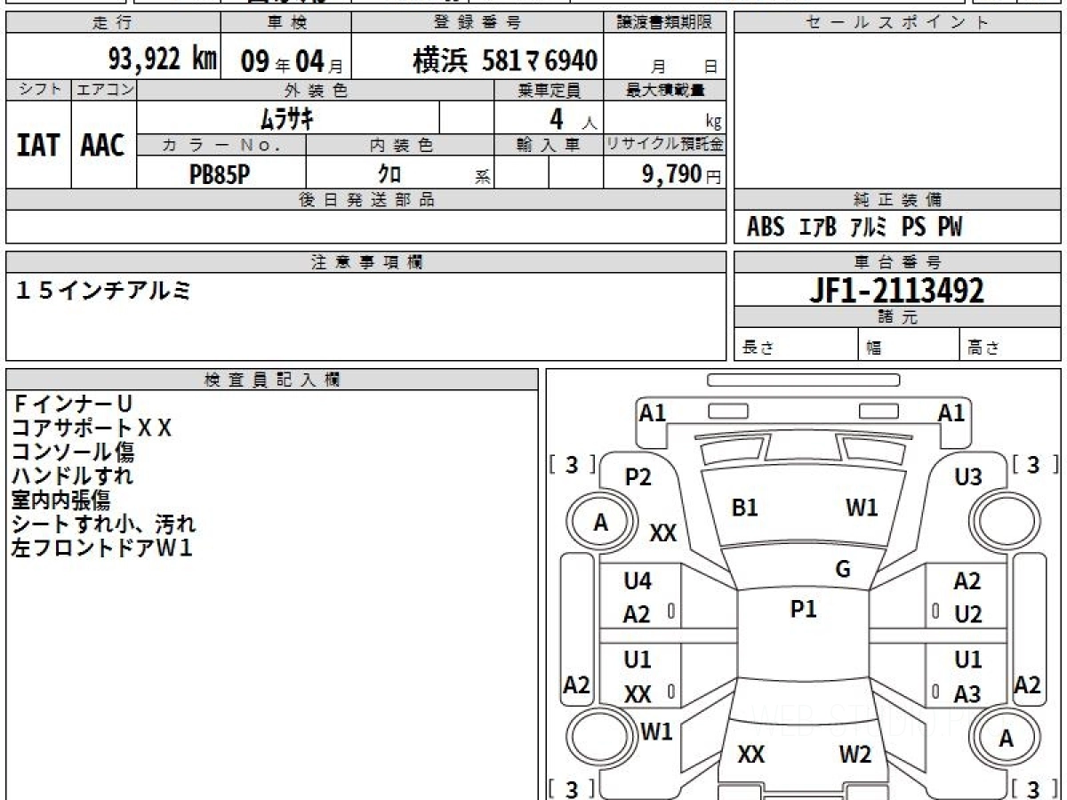1067x800 pixels.
Task: Select inspector note Fインナー U
Action: pos(73,404)
